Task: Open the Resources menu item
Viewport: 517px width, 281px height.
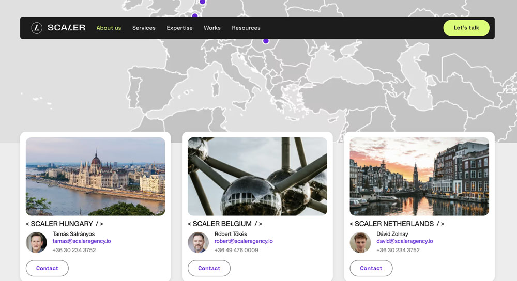Action: coord(246,28)
